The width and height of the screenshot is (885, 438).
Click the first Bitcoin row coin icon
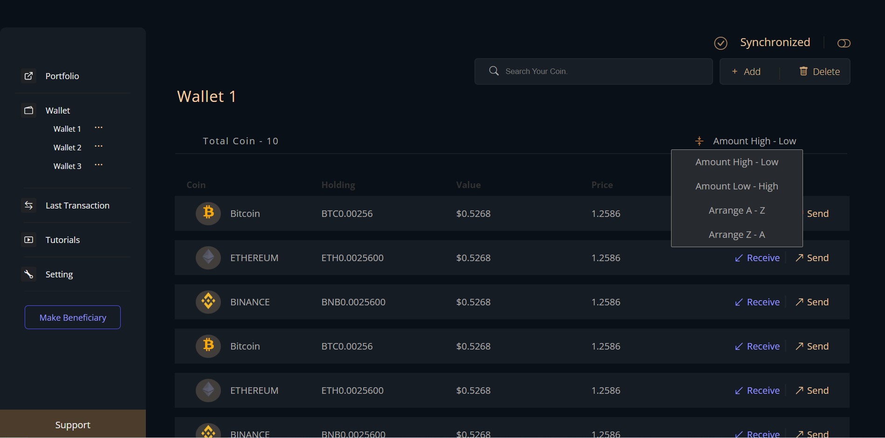tap(208, 213)
